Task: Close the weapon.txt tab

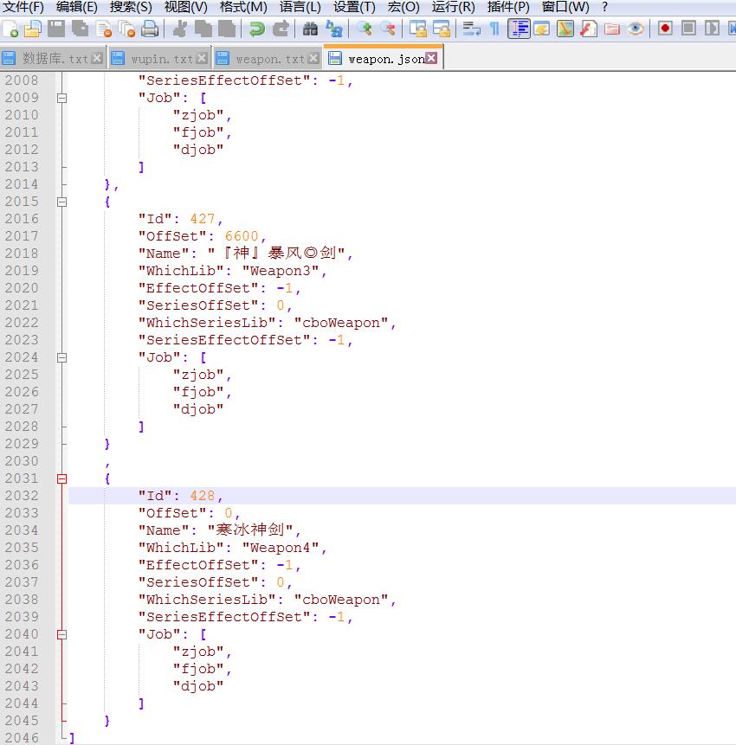Action: [313, 58]
